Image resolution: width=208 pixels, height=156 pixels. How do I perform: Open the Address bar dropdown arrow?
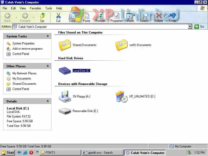click(190, 27)
